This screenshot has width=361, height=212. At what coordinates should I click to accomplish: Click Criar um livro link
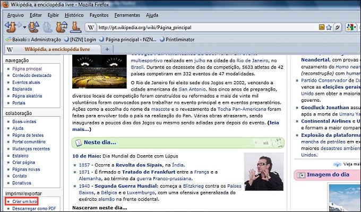(x=24, y=201)
